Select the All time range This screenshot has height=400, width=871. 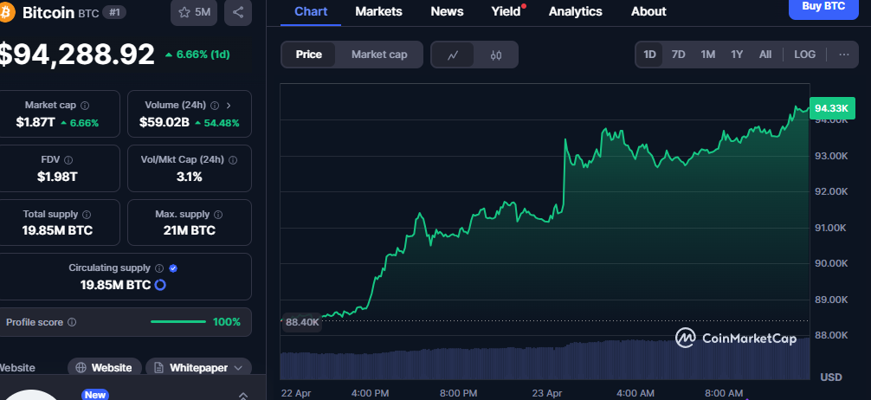[765, 55]
